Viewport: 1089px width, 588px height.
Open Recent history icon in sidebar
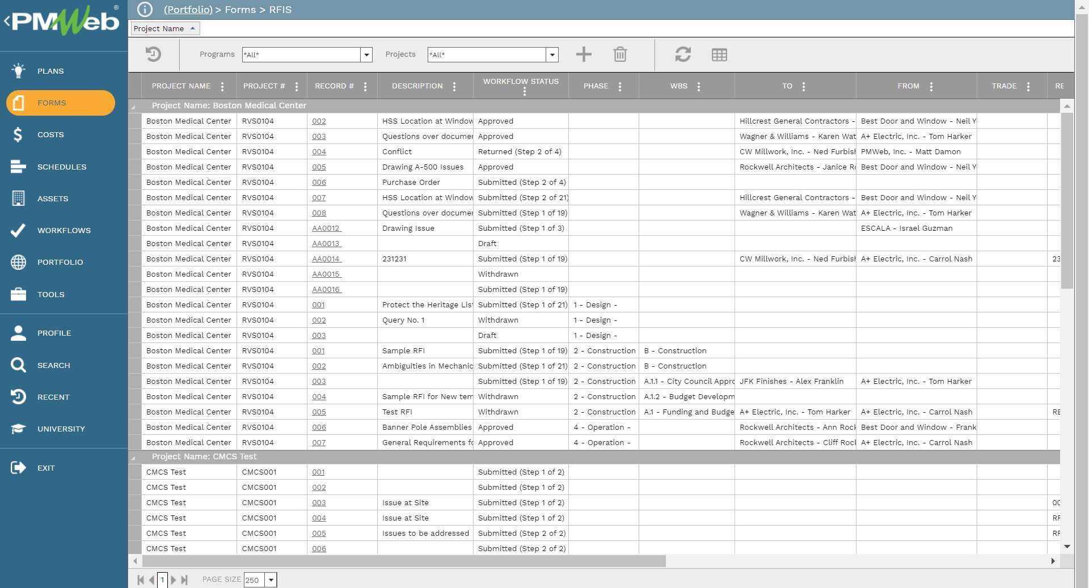tap(18, 397)
